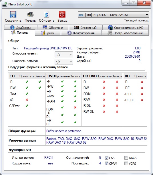Screen dimensions: 153x175
Task: Enable the AACS checkbox
Action: (126, 158)
